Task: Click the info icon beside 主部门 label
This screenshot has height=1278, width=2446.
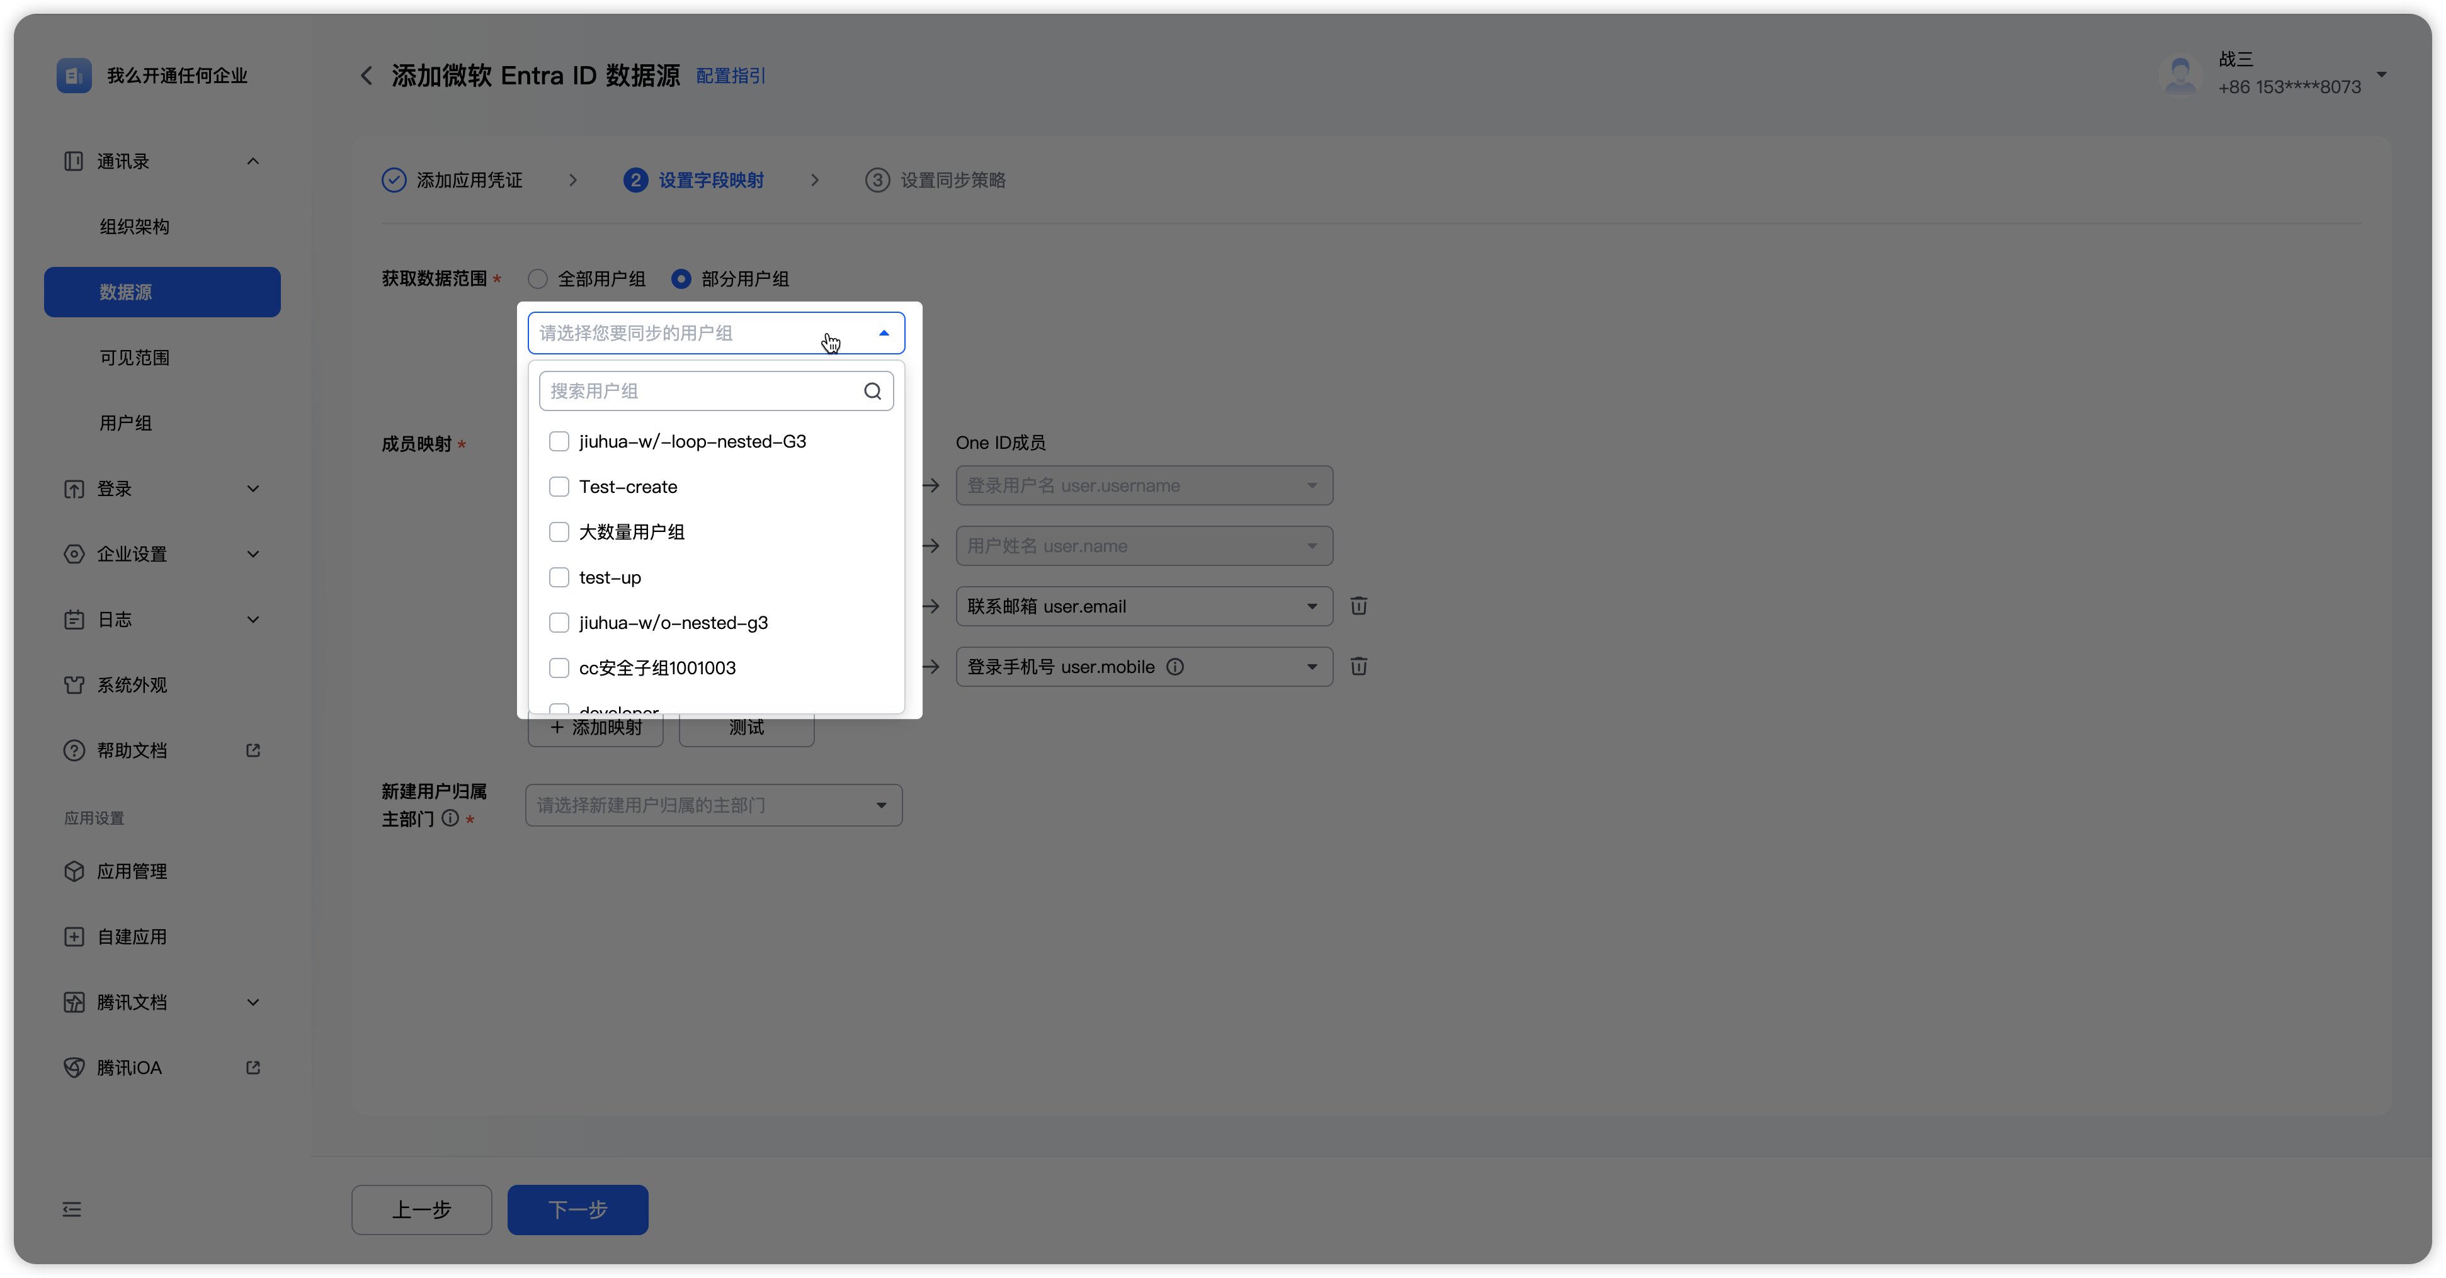Action: (x=450, y=818)
